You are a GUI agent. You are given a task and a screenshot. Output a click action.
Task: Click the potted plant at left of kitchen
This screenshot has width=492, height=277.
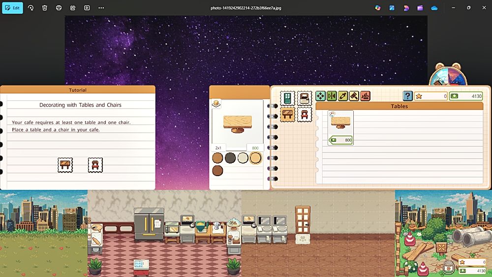[95, 266]
